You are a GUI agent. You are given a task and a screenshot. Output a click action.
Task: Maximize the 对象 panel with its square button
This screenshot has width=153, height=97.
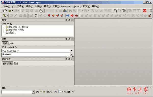[66, 39]
